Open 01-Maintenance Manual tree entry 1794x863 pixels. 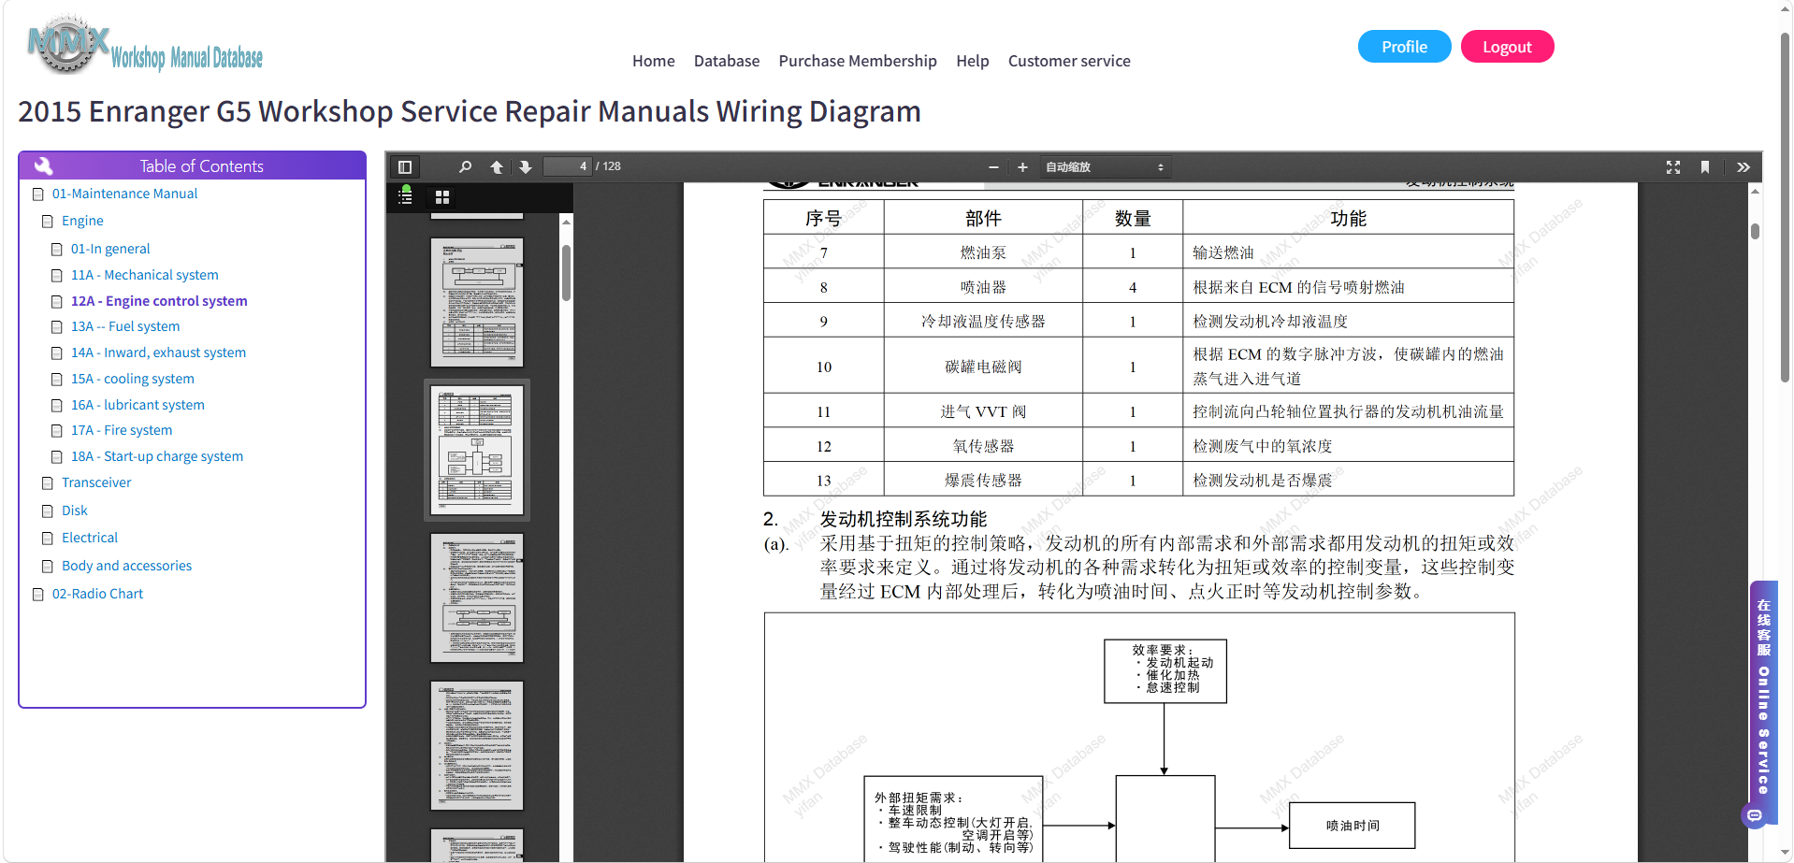124,194
